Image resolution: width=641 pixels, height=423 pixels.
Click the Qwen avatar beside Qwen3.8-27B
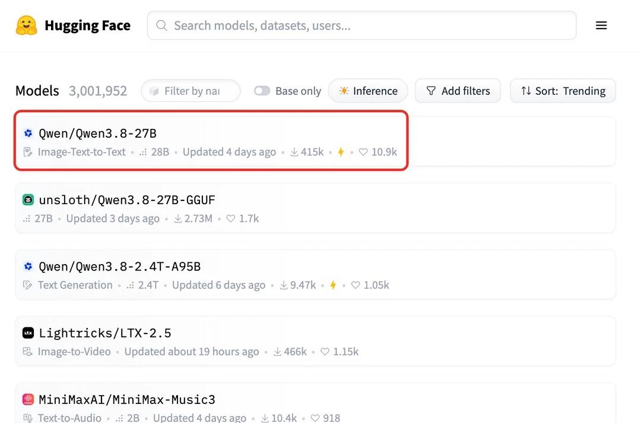28,133
